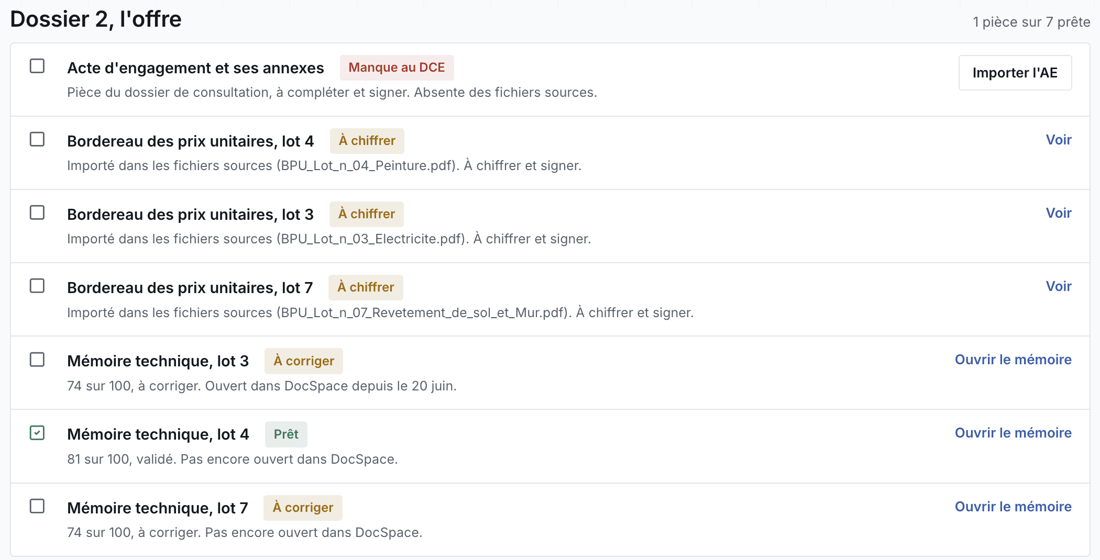
Task: Click the Manque au DCE badge
Action: point(397,68)
